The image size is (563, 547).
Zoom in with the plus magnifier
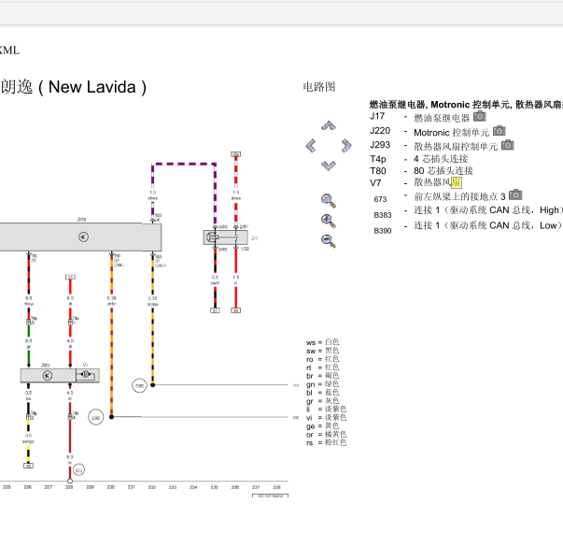329,221
